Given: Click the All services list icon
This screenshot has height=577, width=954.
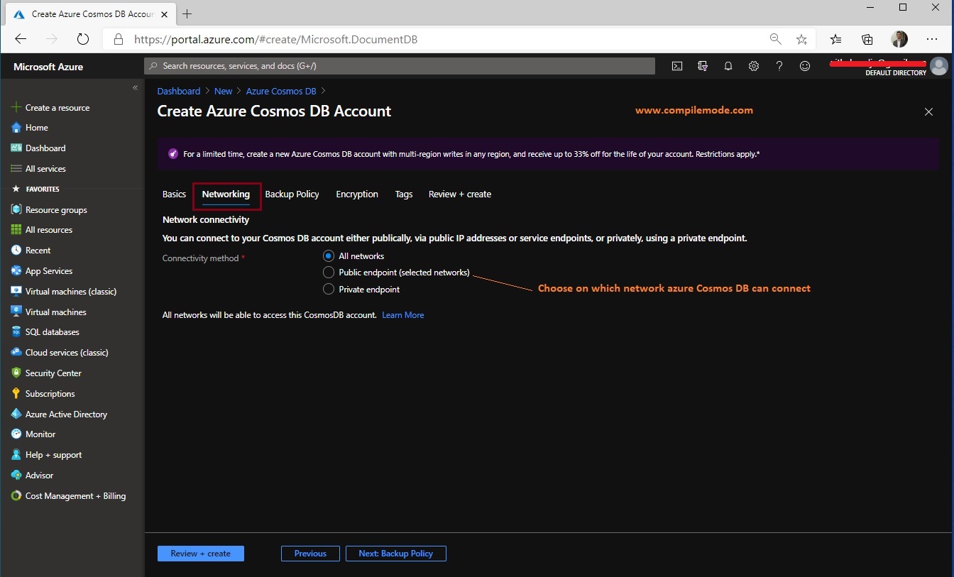Looking at the screenshot, I should (16, 169).
